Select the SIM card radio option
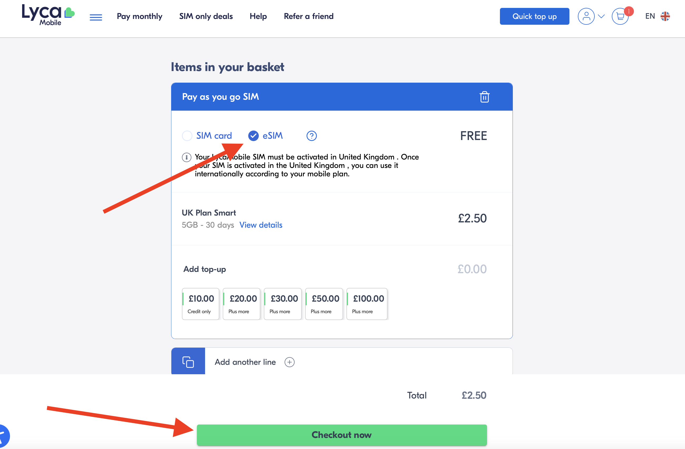 187,136
